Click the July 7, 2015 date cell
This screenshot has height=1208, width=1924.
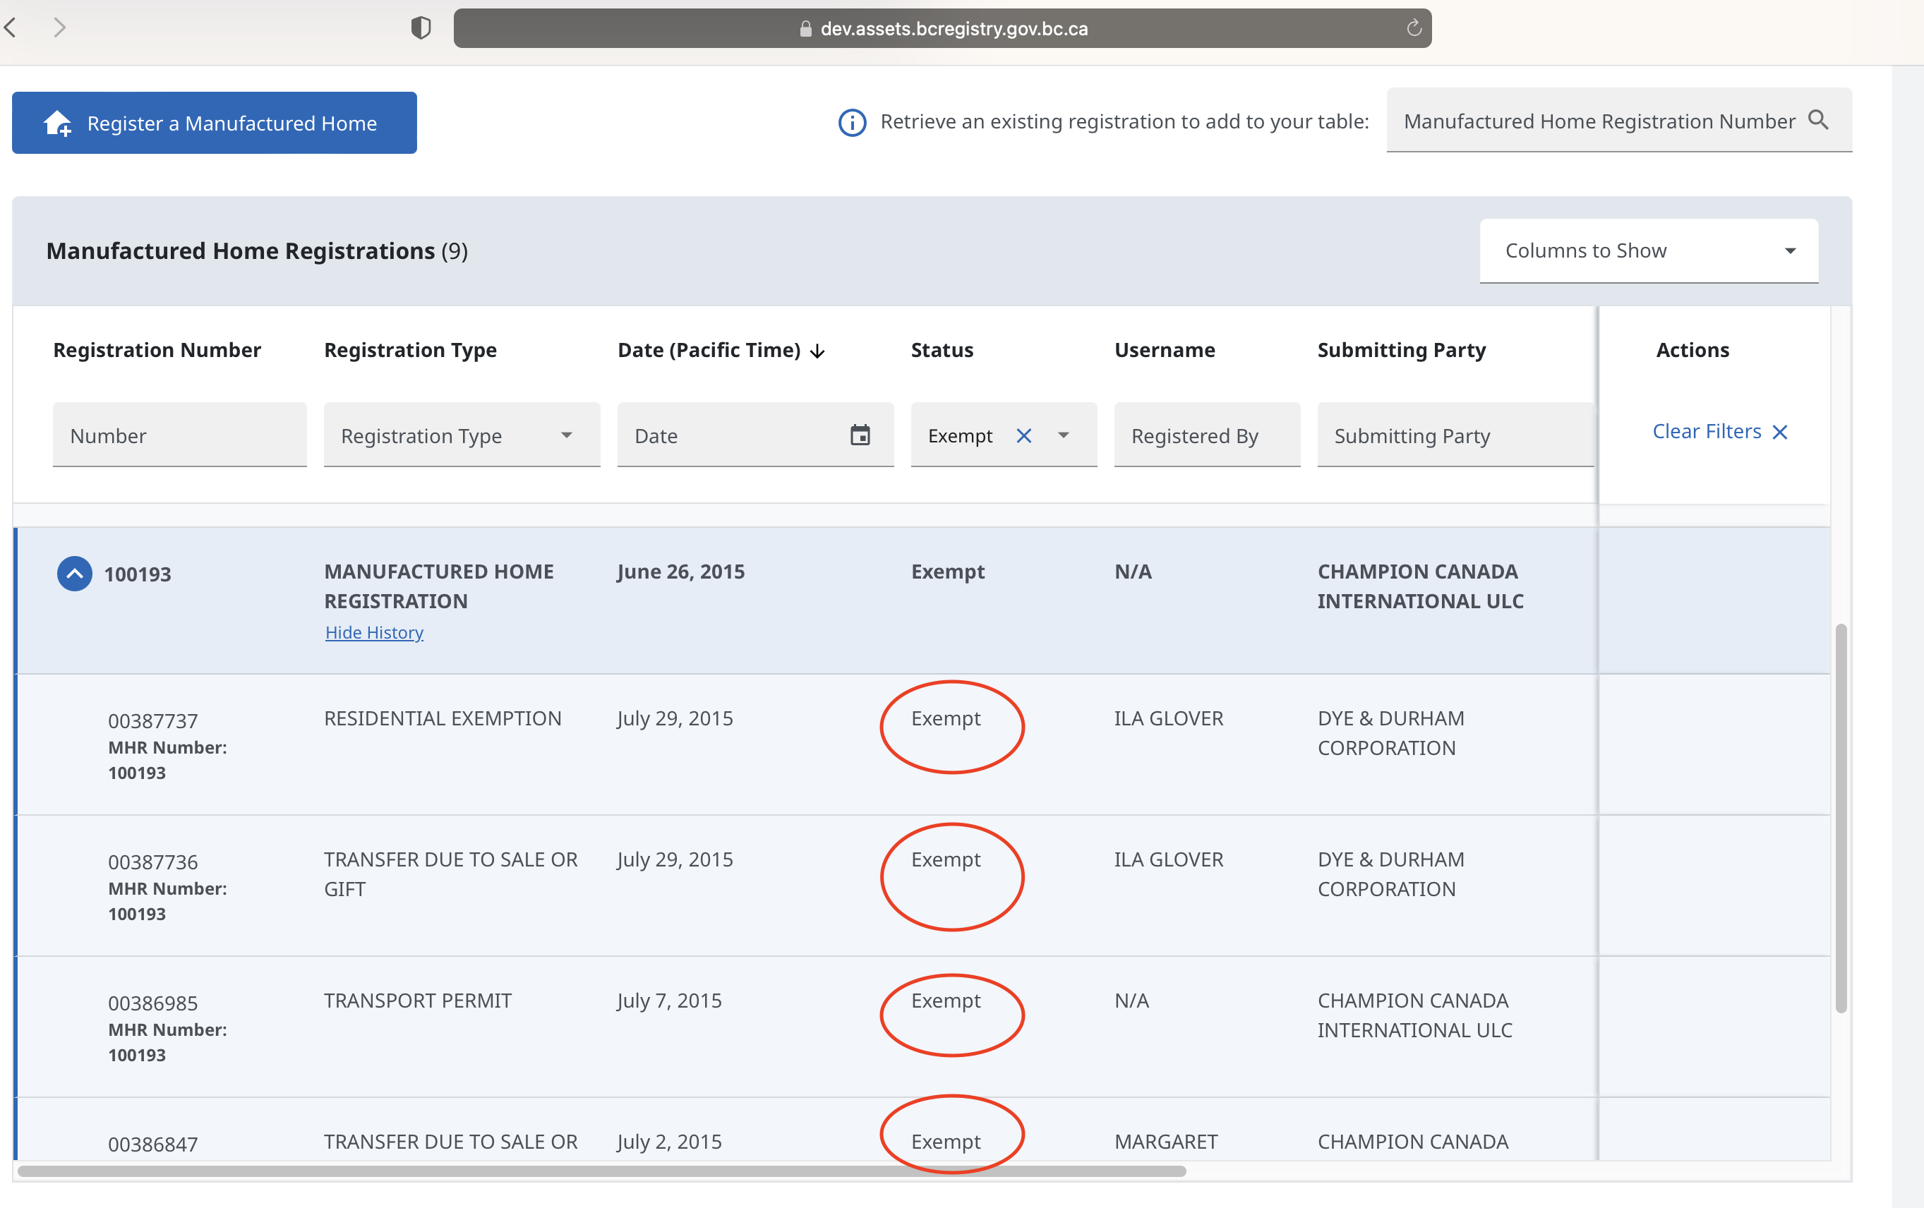pos(670,1001)
